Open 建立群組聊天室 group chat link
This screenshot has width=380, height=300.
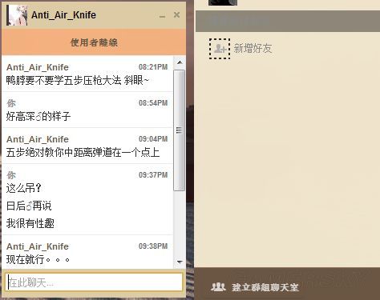pos(265,287)
